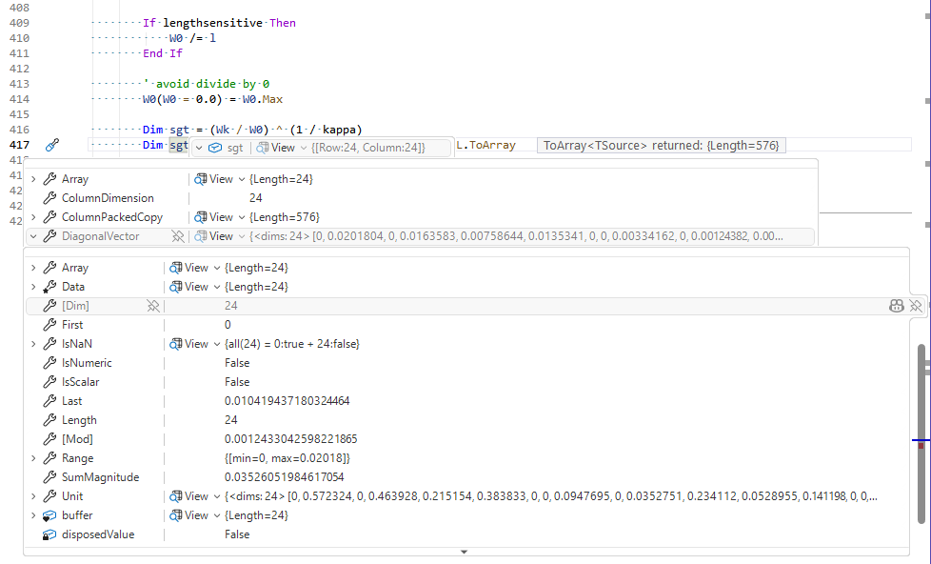
Task: Click the datatip vertical scrollbar thumb
Action: point(921,433)
